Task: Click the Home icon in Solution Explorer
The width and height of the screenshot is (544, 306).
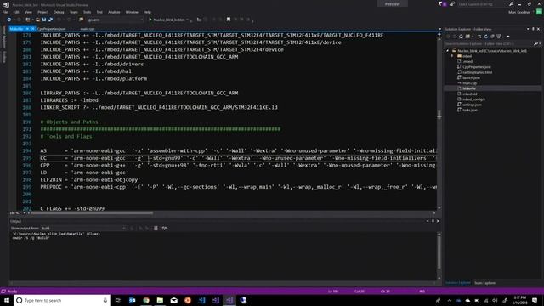Action: (x=461, y=37)
